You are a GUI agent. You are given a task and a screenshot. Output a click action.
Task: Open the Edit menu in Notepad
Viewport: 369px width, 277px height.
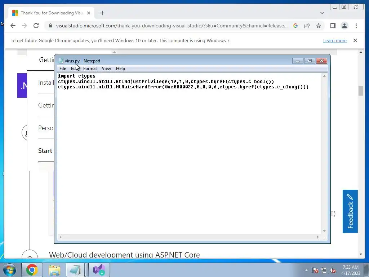75,69
